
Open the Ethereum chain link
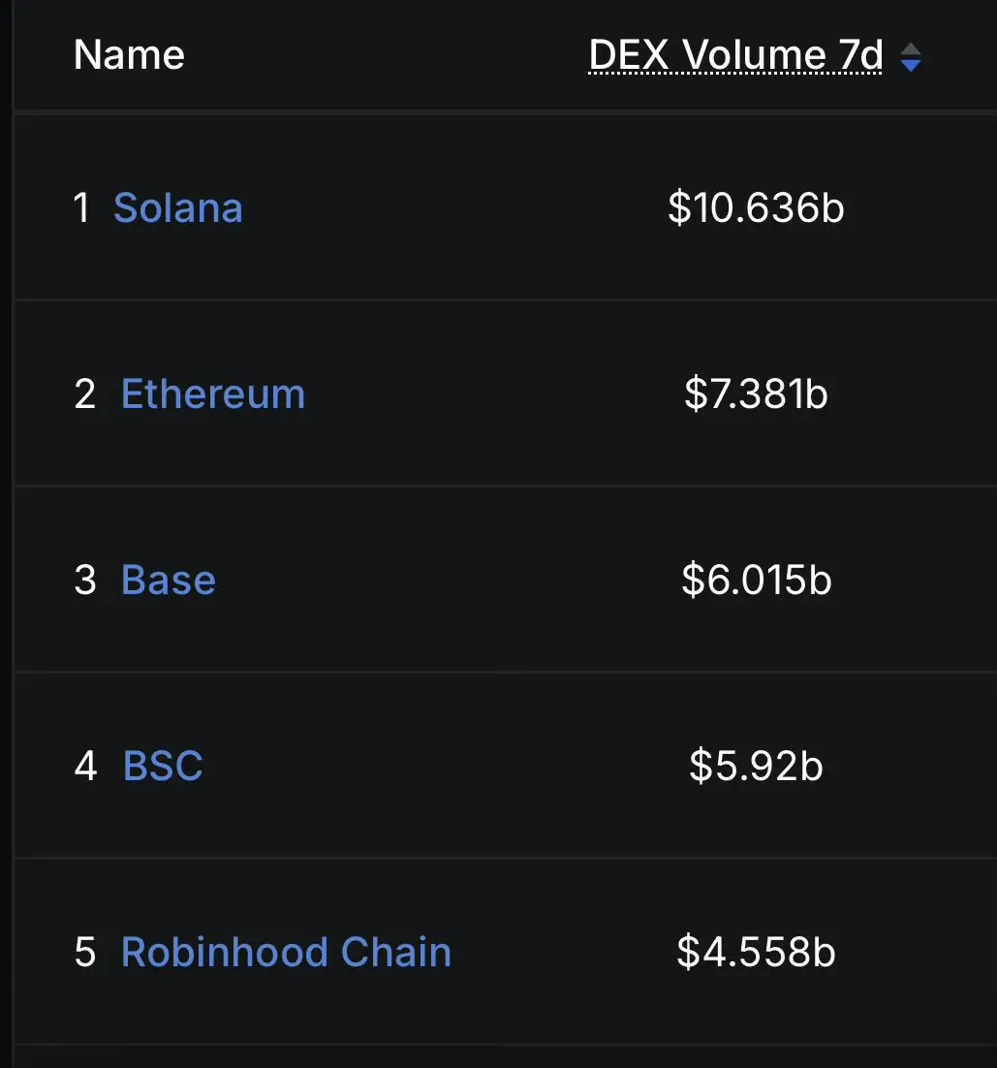click(x=213, y=393)
